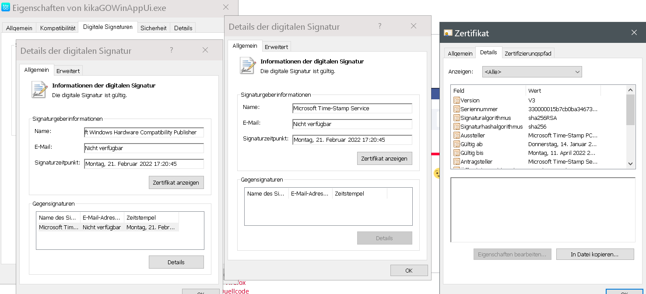This screenshot has height=294, width=646.
Task: Click Zertifikat anzeigen in left signature dialog
Action: pos(176,182)
